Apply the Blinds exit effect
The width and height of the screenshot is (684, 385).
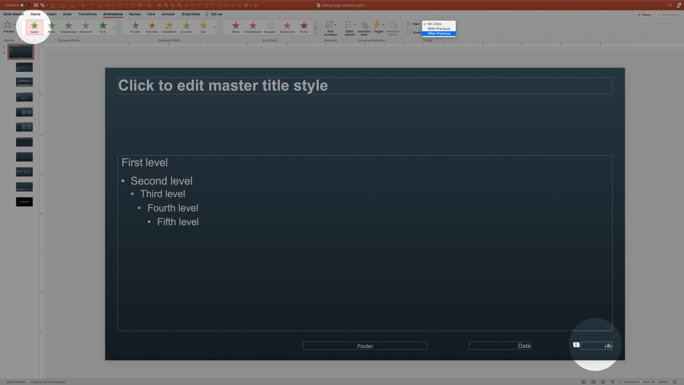coord(235,27)
